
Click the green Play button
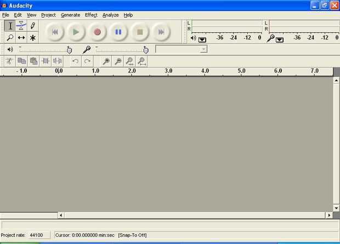[76, 32]
